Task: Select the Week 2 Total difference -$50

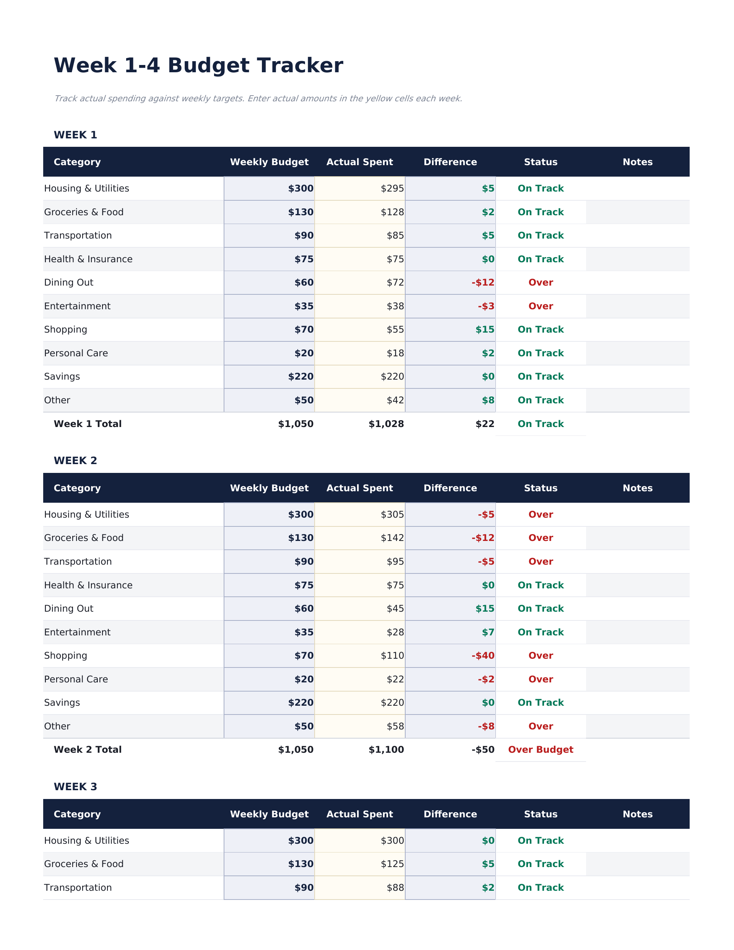Action: click(482, 750)
